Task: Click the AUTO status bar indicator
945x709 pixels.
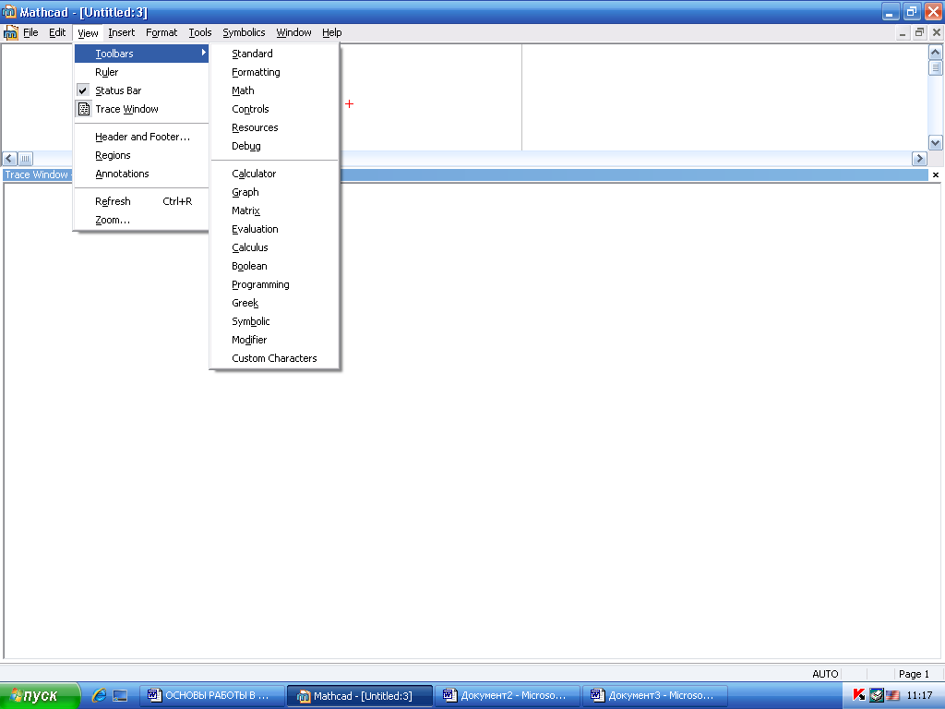Action: tap(825, 674)
